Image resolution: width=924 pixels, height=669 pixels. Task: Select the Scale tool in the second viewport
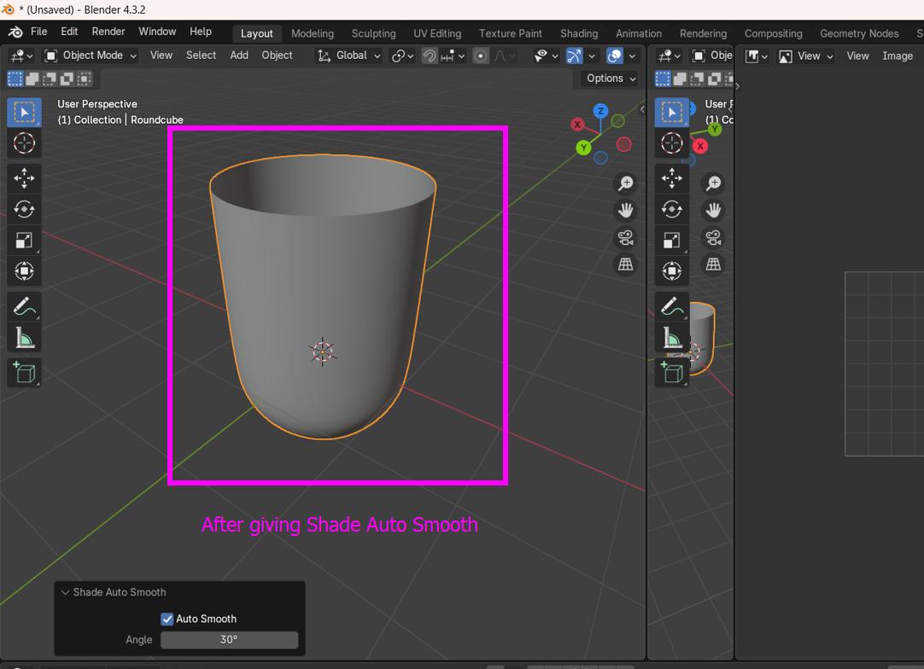click(x=672, y=241)
